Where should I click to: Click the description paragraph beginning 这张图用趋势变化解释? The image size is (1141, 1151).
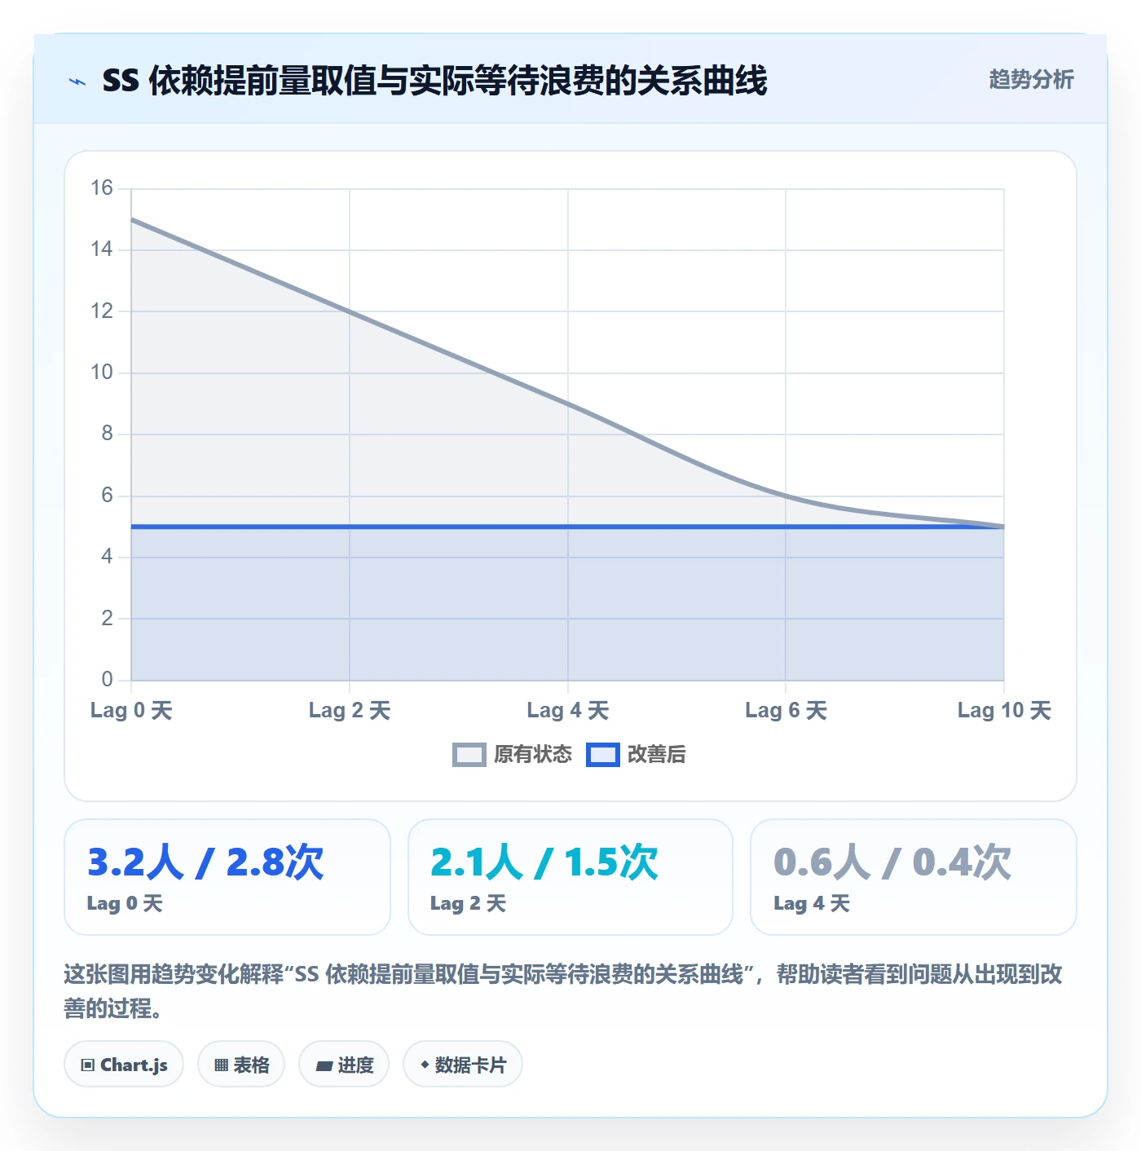point(562,991)
